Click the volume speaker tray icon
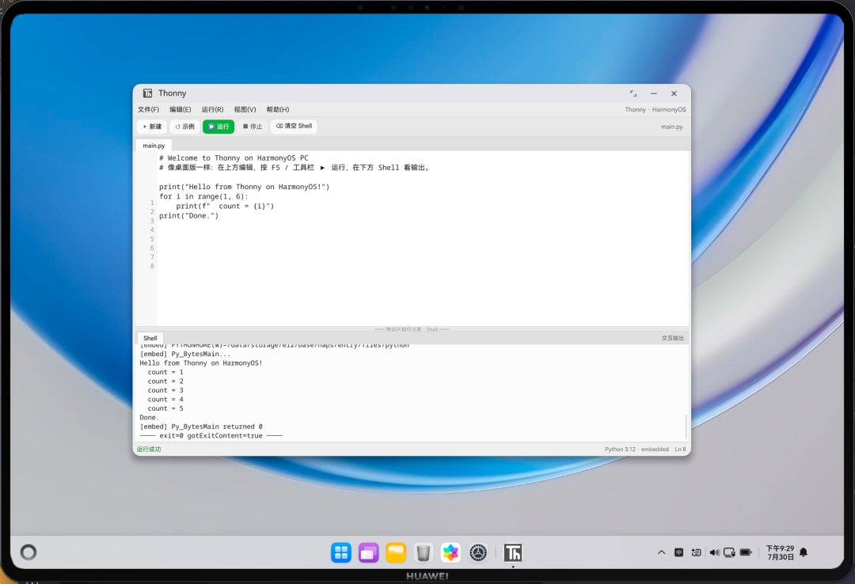This screenshot has width=855, height=584. coord(714,552)
